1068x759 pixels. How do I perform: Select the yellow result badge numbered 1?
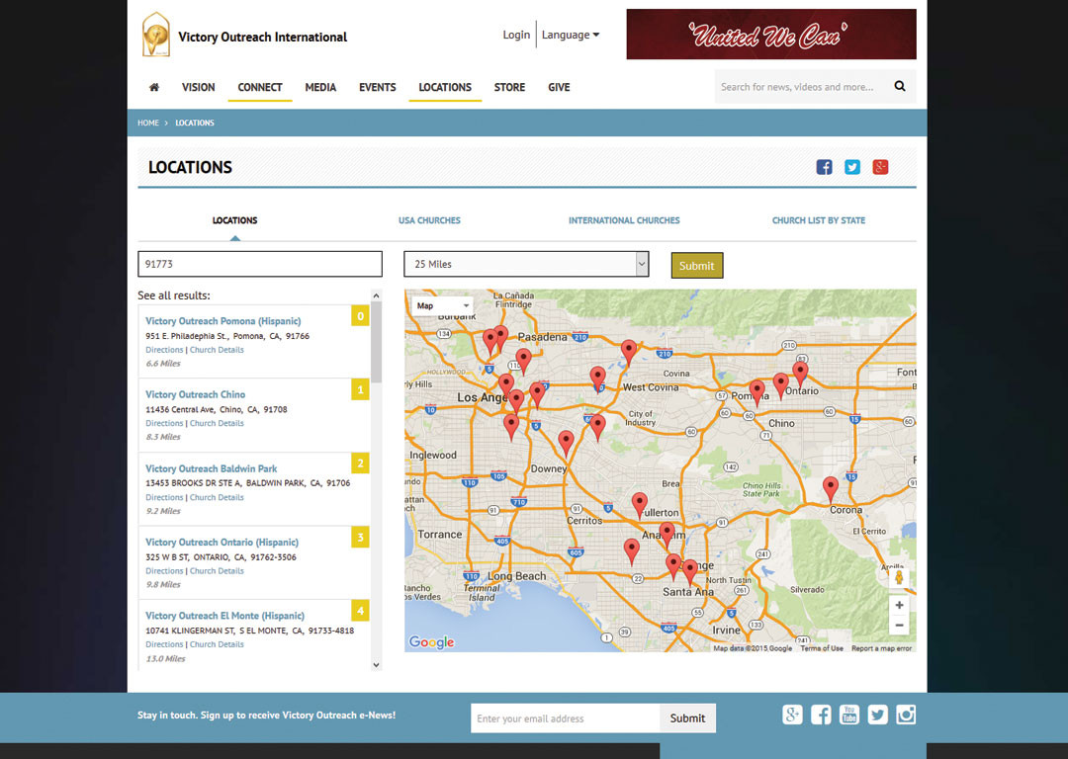pos(360,389)
